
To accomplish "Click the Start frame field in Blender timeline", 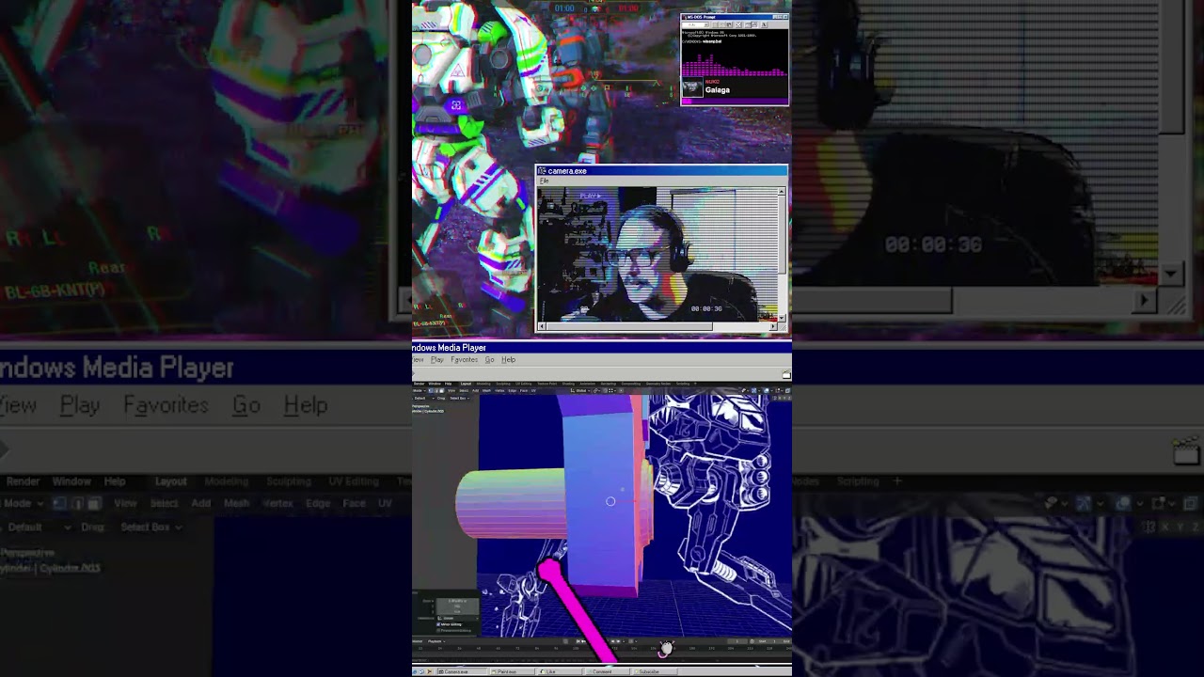I will tap(767, 641).
